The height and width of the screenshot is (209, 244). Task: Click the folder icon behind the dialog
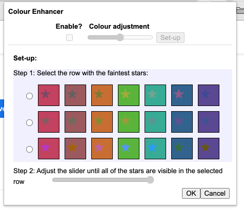click(240, 11)
